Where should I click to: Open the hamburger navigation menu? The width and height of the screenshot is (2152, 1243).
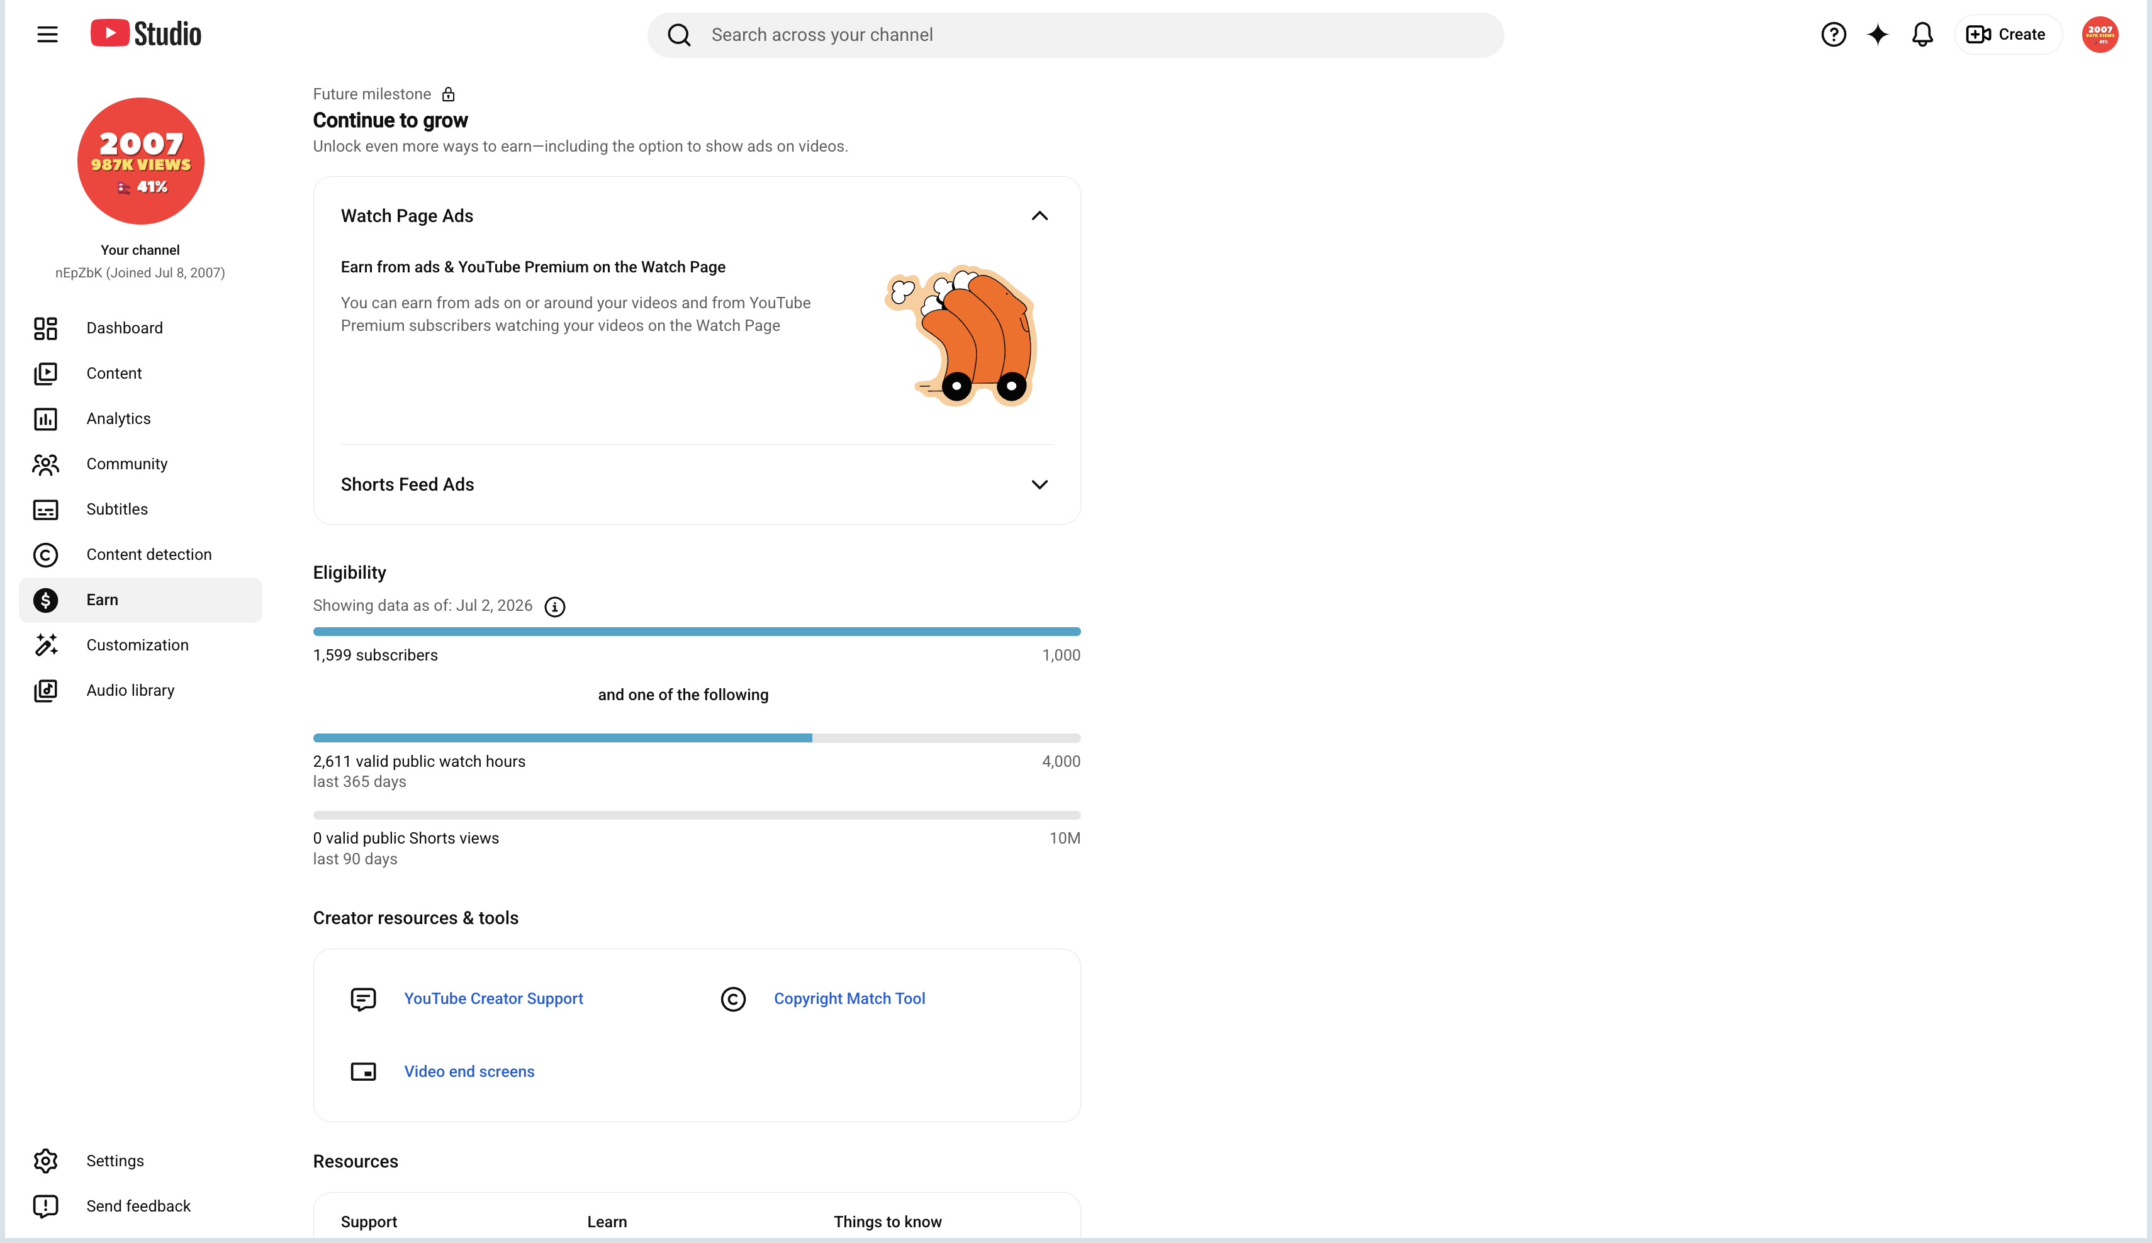pos(48,34)
